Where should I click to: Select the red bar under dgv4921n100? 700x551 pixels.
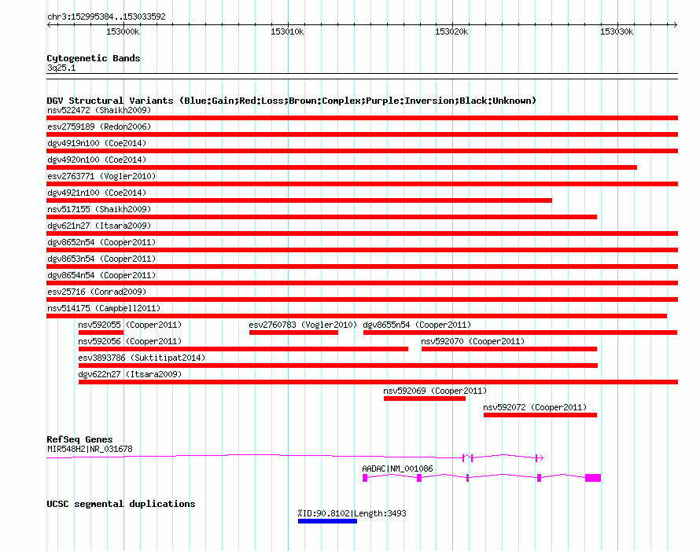299,200
